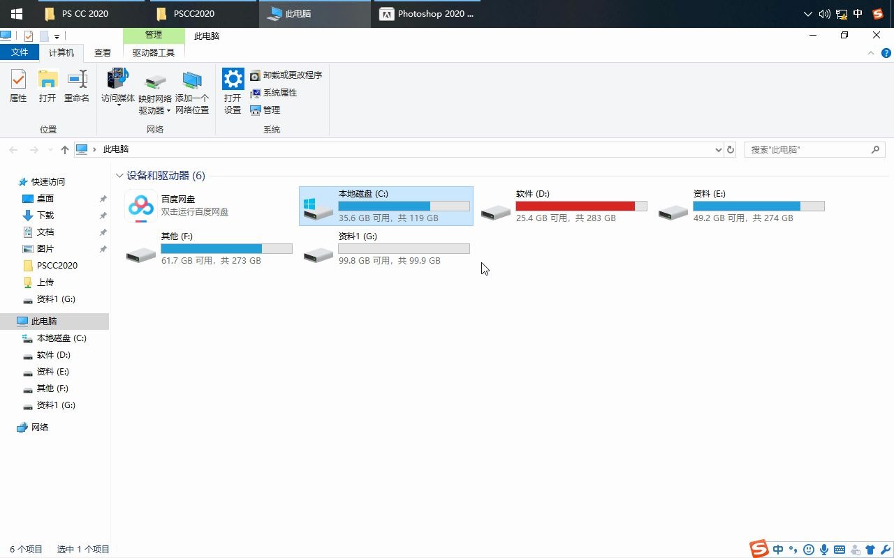This screenshot has width=894, height=558.
Task: Open the 访问媒体 access media menu
Action: coord(118,88)
